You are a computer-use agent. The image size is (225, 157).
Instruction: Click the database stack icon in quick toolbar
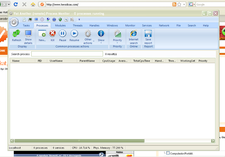(72, 19)
